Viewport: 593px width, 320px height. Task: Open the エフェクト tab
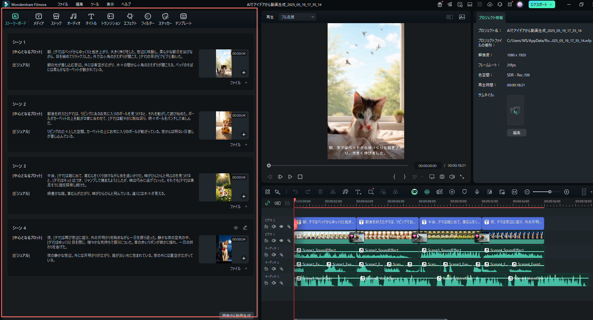point(130,19)
